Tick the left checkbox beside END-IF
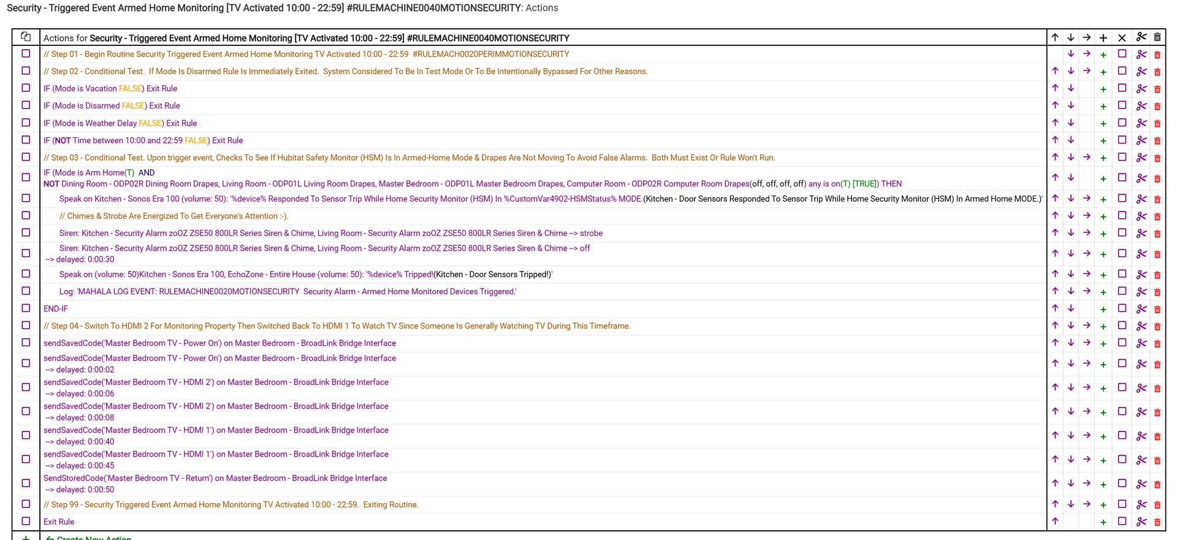The image size is (1177, 540). click(26, 308)
